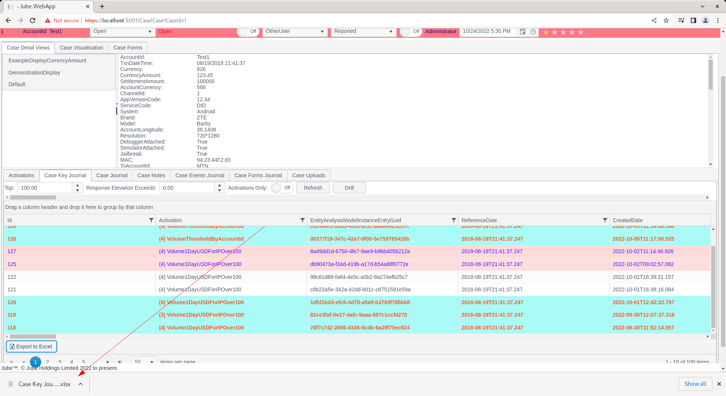The image size is (726, 396).
Task: Filter the Activation column
Action: (x=302, y=220)
